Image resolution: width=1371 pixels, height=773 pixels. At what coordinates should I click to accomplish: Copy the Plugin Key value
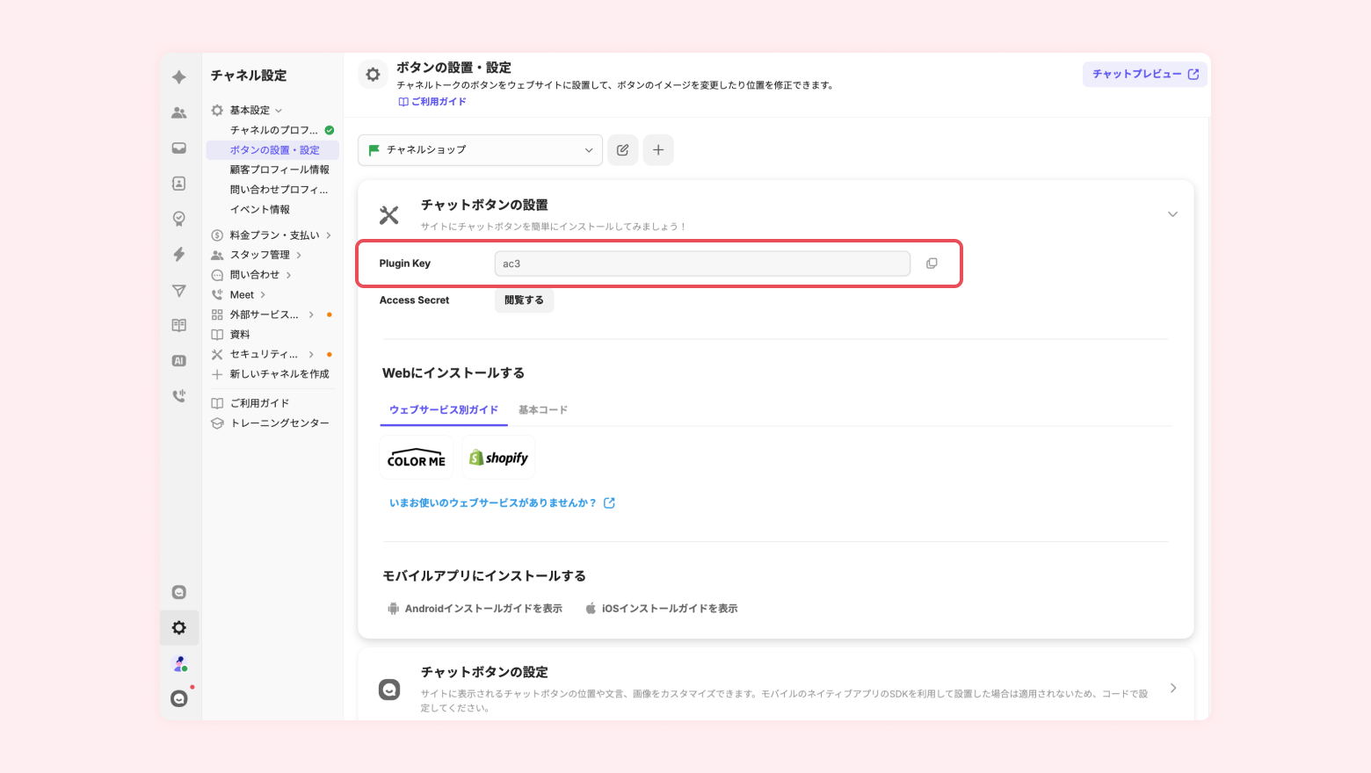click(x=932, y=264)
